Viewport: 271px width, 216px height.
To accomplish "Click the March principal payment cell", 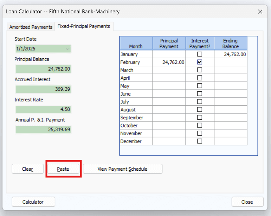I will [x=169, y=70].
